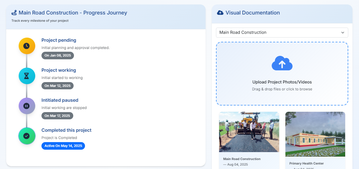
Task: Click the Primary Health Center photo caption
Action: point(306,163)
